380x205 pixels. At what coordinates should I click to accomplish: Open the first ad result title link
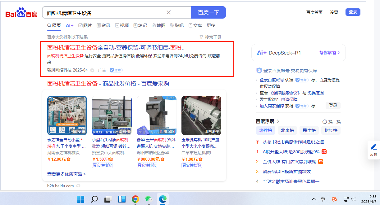[x=116, y=48]
